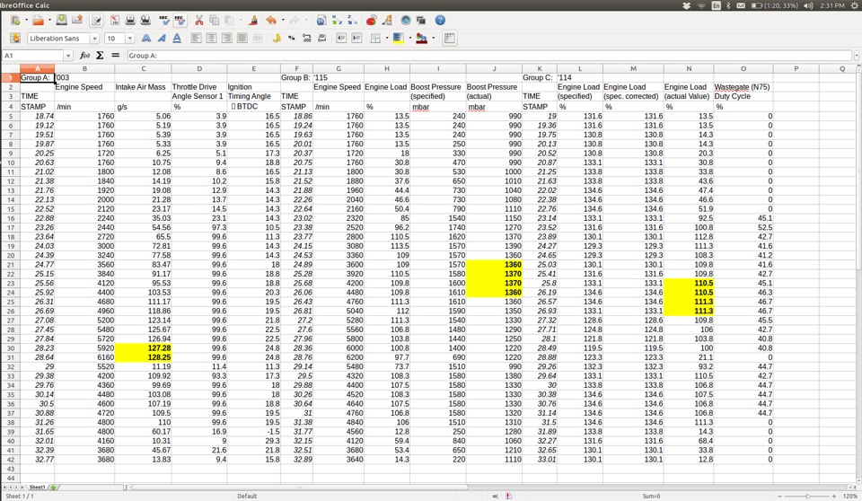Send document as e-mail icon
This screenshot has width=862, height=501.
[77, 21]
